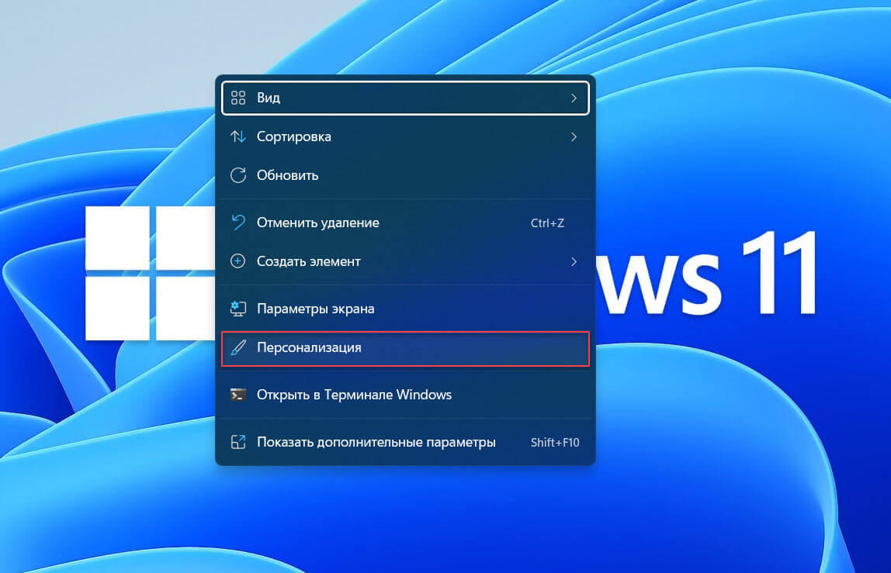Image resolution: width=891 pixels, height=573 pixels.
Task: Choose Обновить in the context menu
Action: tap(405, 175)
